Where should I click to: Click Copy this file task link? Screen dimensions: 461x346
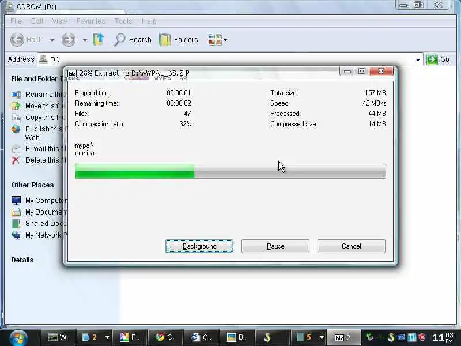[x=45, y=118]
